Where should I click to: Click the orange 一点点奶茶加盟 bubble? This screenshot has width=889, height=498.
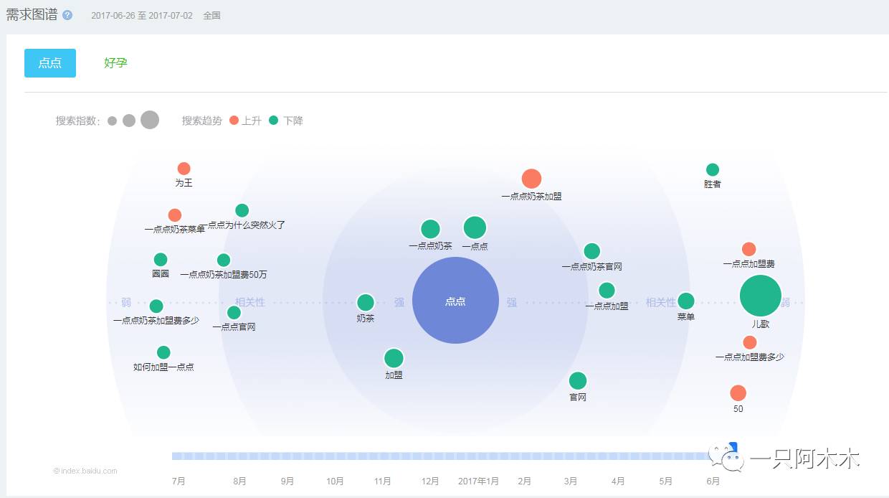point(531,179)
